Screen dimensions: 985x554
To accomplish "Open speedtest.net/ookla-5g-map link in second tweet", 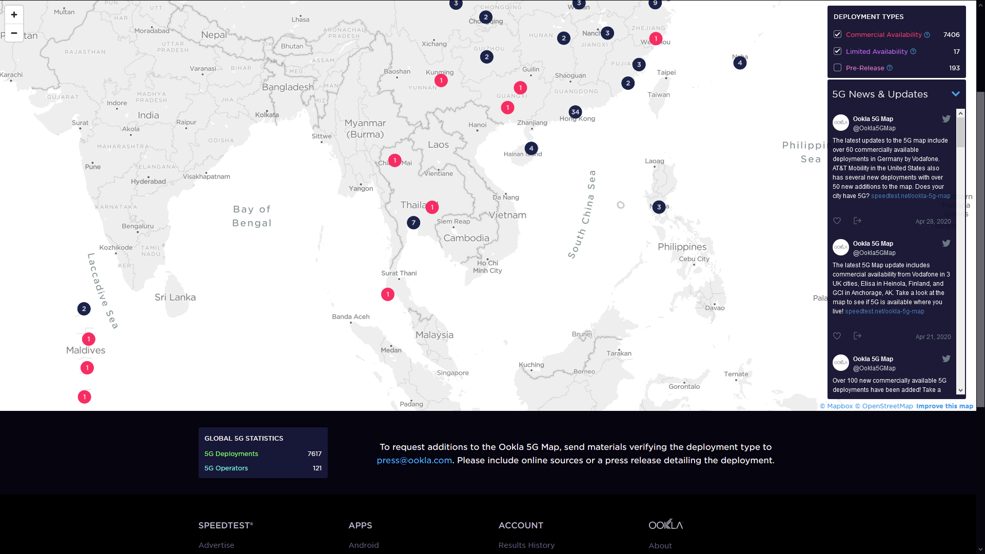I will coord(884,311).
